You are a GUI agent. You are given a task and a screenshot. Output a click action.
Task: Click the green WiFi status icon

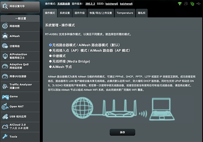point(180,4)
